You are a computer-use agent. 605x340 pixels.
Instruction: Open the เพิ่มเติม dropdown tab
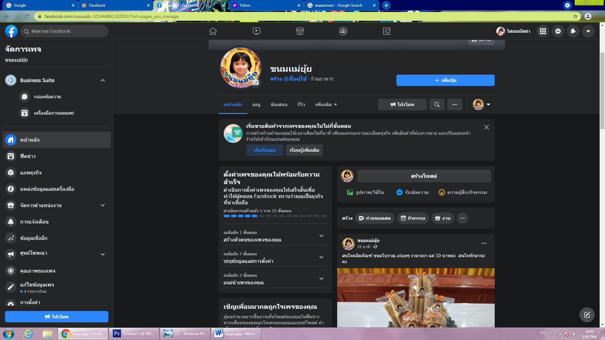click(x=326, y=105)
